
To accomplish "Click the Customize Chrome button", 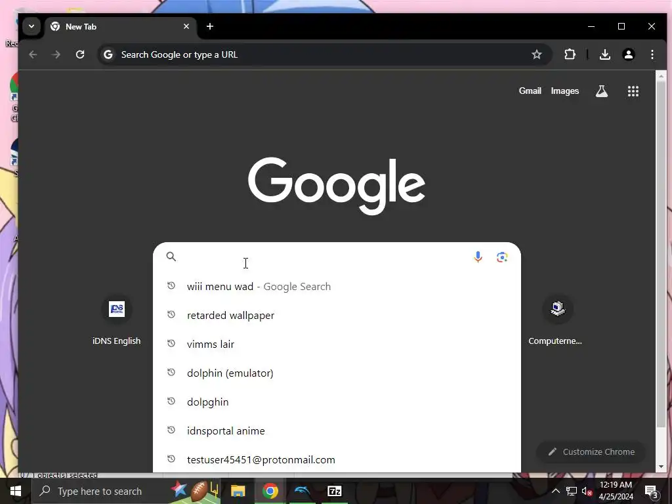I will tap(591, 451).
